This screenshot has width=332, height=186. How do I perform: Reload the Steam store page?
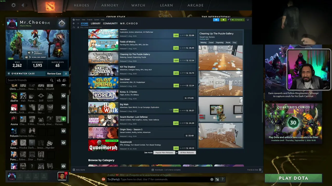74,27
